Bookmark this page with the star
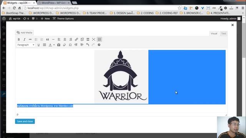Screen dimensions: 246x138 pyautogui.click(x=180, y=8)
